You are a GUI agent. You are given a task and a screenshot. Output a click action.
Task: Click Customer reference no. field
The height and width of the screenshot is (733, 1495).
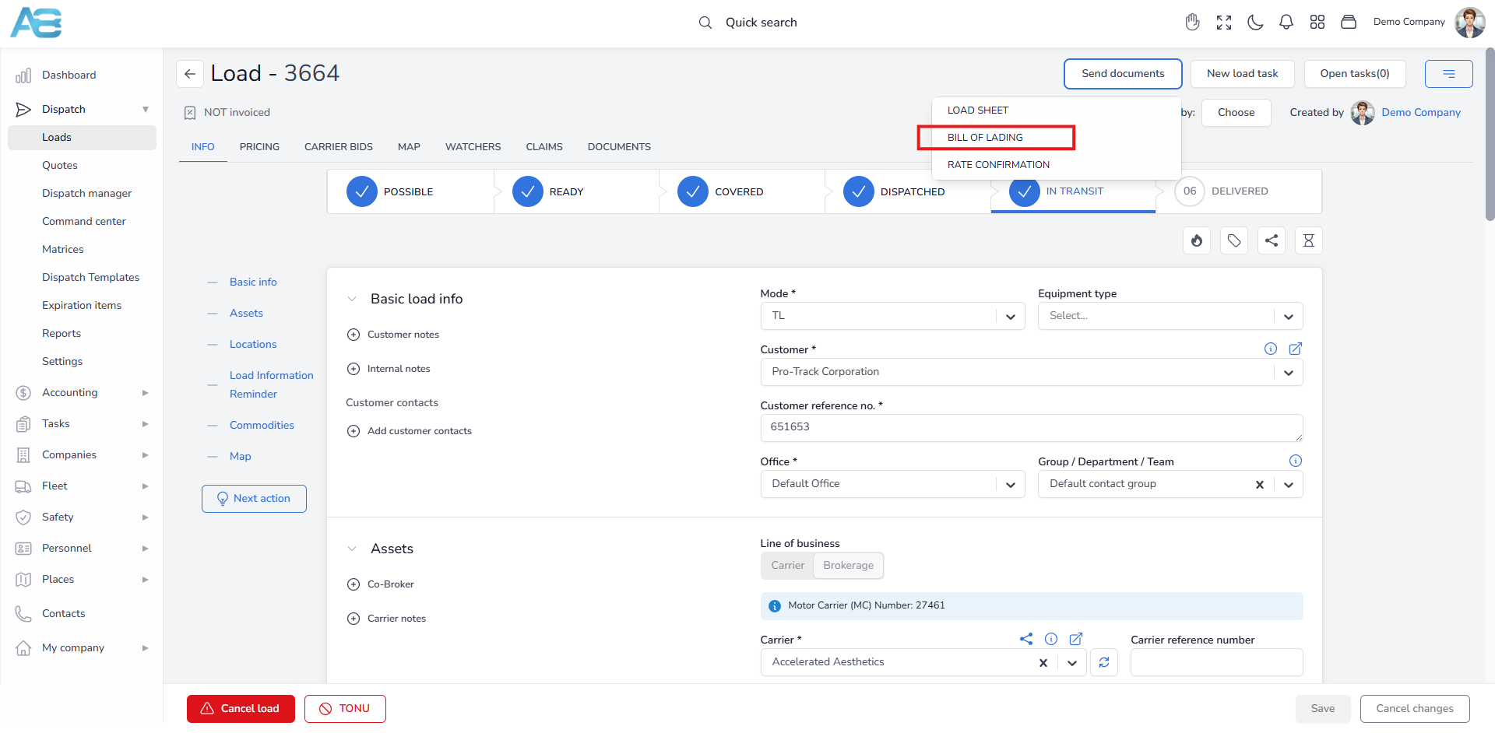pyautogui.click(x=1032, y=428)
